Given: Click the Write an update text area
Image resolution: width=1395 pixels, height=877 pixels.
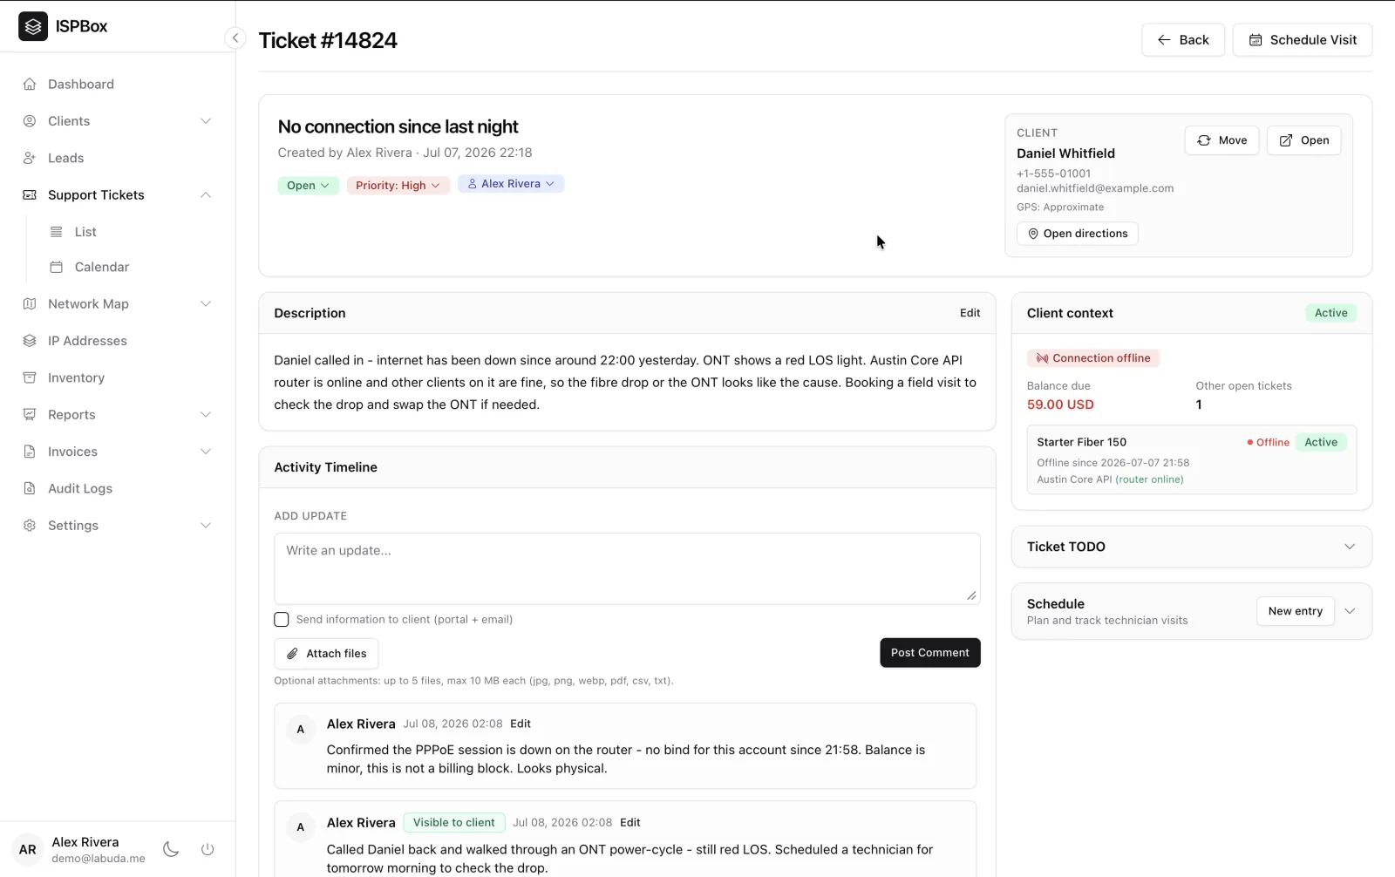Looking at the screenshot, I should (627, 568).
